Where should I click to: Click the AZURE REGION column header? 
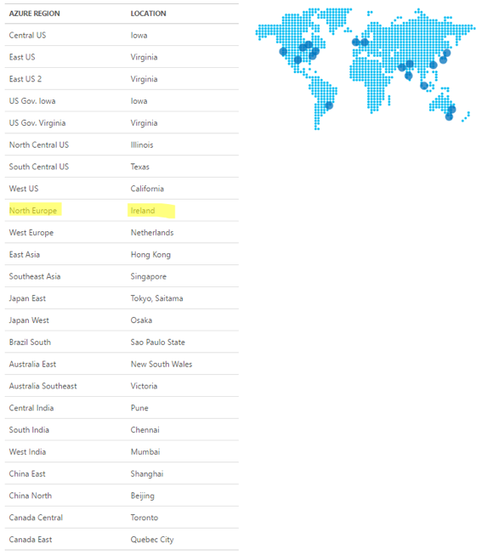[34, 14]
